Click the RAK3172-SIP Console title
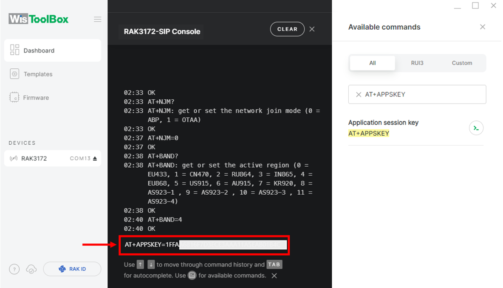The image size is (503, 288). (x=162, y=32)
